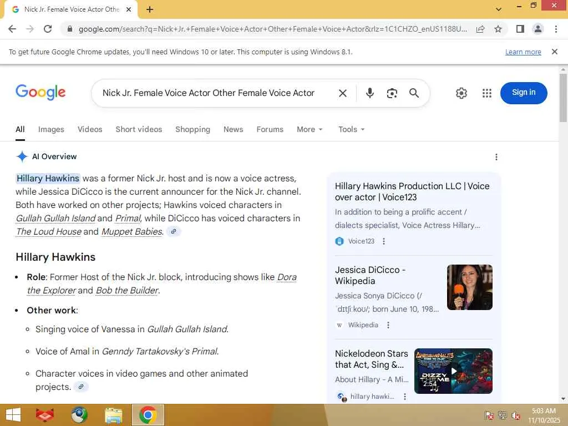Open the Chrome side panel
The image size is (568, 426).
[520, 29]
